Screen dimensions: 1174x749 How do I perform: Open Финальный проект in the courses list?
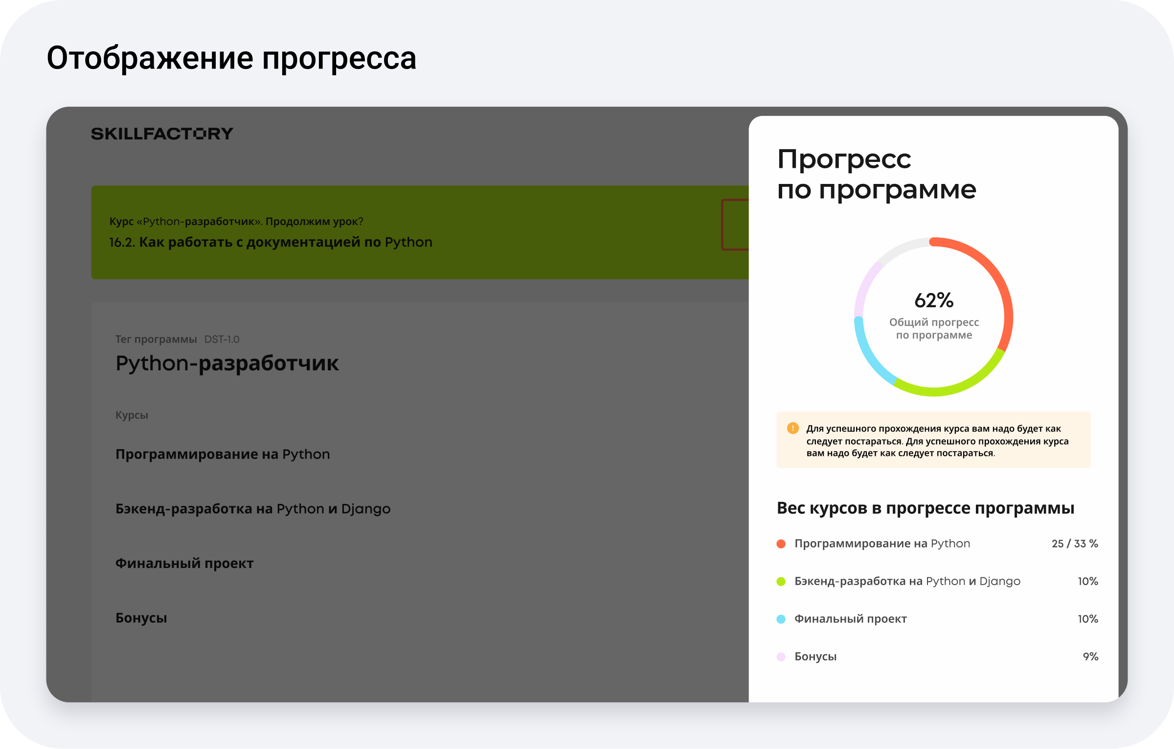pyautogui.click(x=184, y=564)
